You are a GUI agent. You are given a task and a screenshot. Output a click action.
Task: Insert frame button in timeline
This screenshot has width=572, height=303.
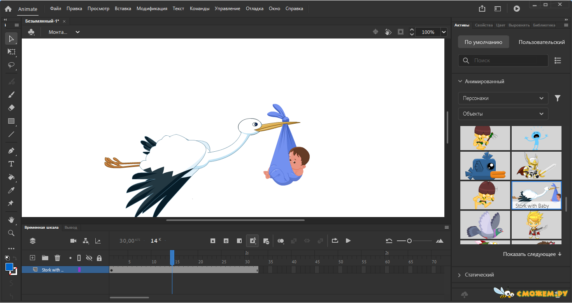coord(239,241)
